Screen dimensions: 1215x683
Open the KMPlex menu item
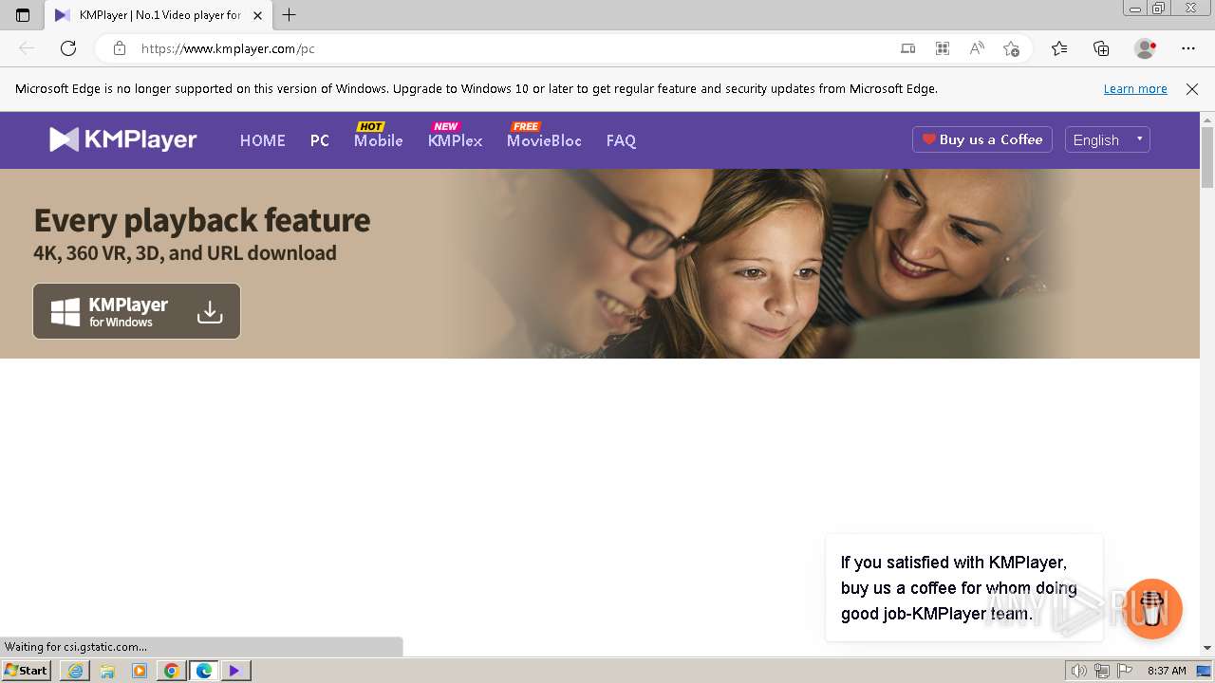tap(455, 140)
